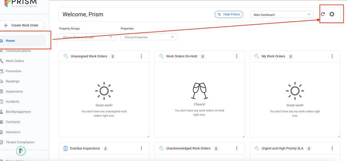This screenshot has height=161, width=347.
Task: Click the Prism round logo badge in sidebar
Action: click(x=21, y=151)
